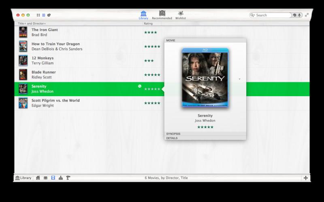
Task: Set How to Train Your Dragon rating
Action: (152, 46)
